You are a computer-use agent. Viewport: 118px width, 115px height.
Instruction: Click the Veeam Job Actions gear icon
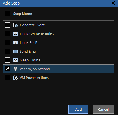(15, 69)
